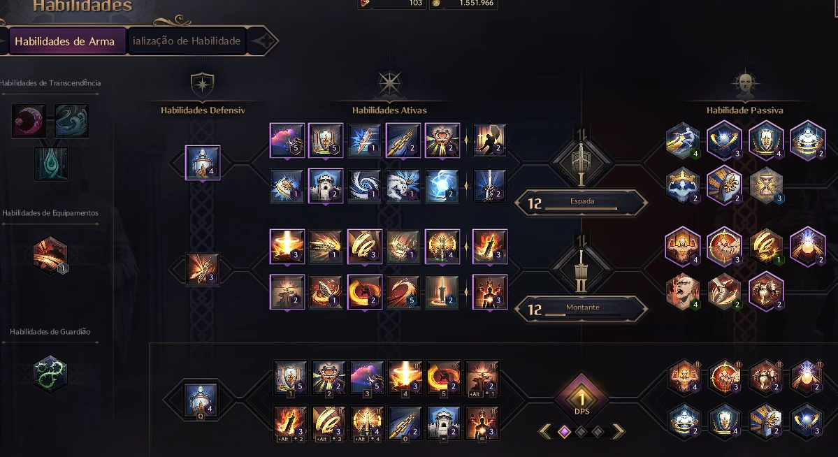Select the purple crescent moon transcendence skill
The height and width of the screenshot is (457, 838).
click(29, 120)
